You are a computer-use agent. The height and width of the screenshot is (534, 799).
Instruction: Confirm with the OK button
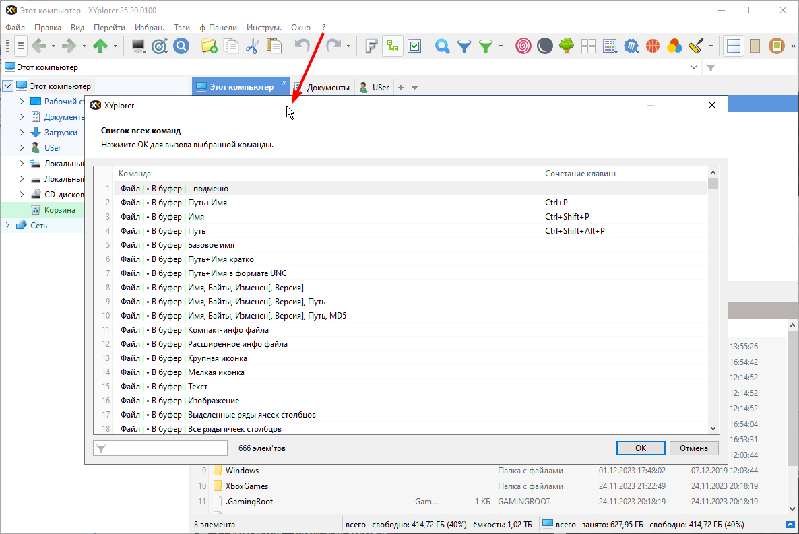pos(641,448)
